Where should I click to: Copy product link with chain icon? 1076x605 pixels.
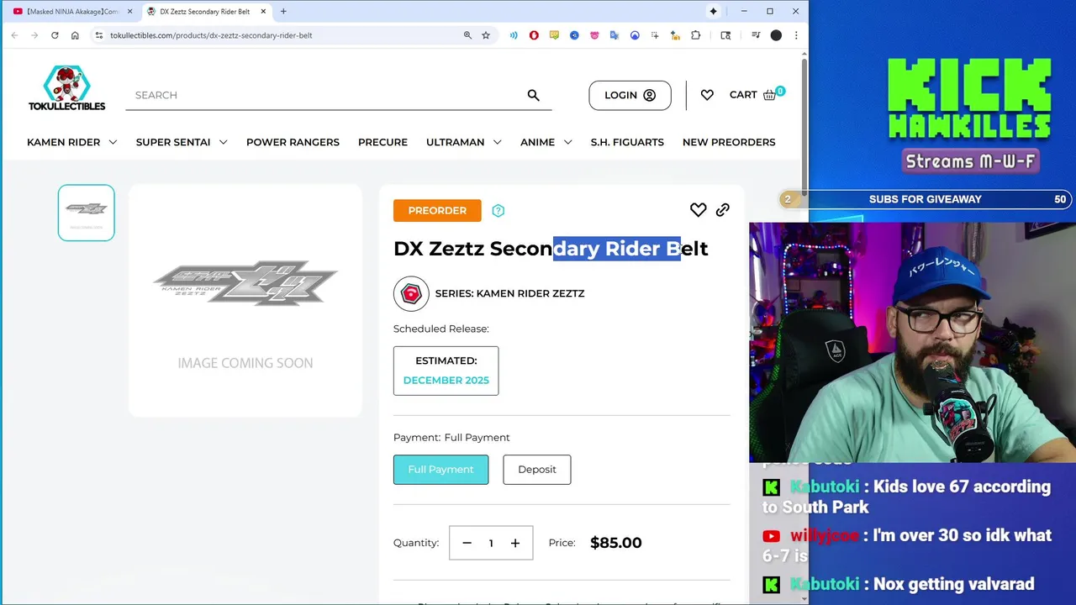tap(723, 210)
